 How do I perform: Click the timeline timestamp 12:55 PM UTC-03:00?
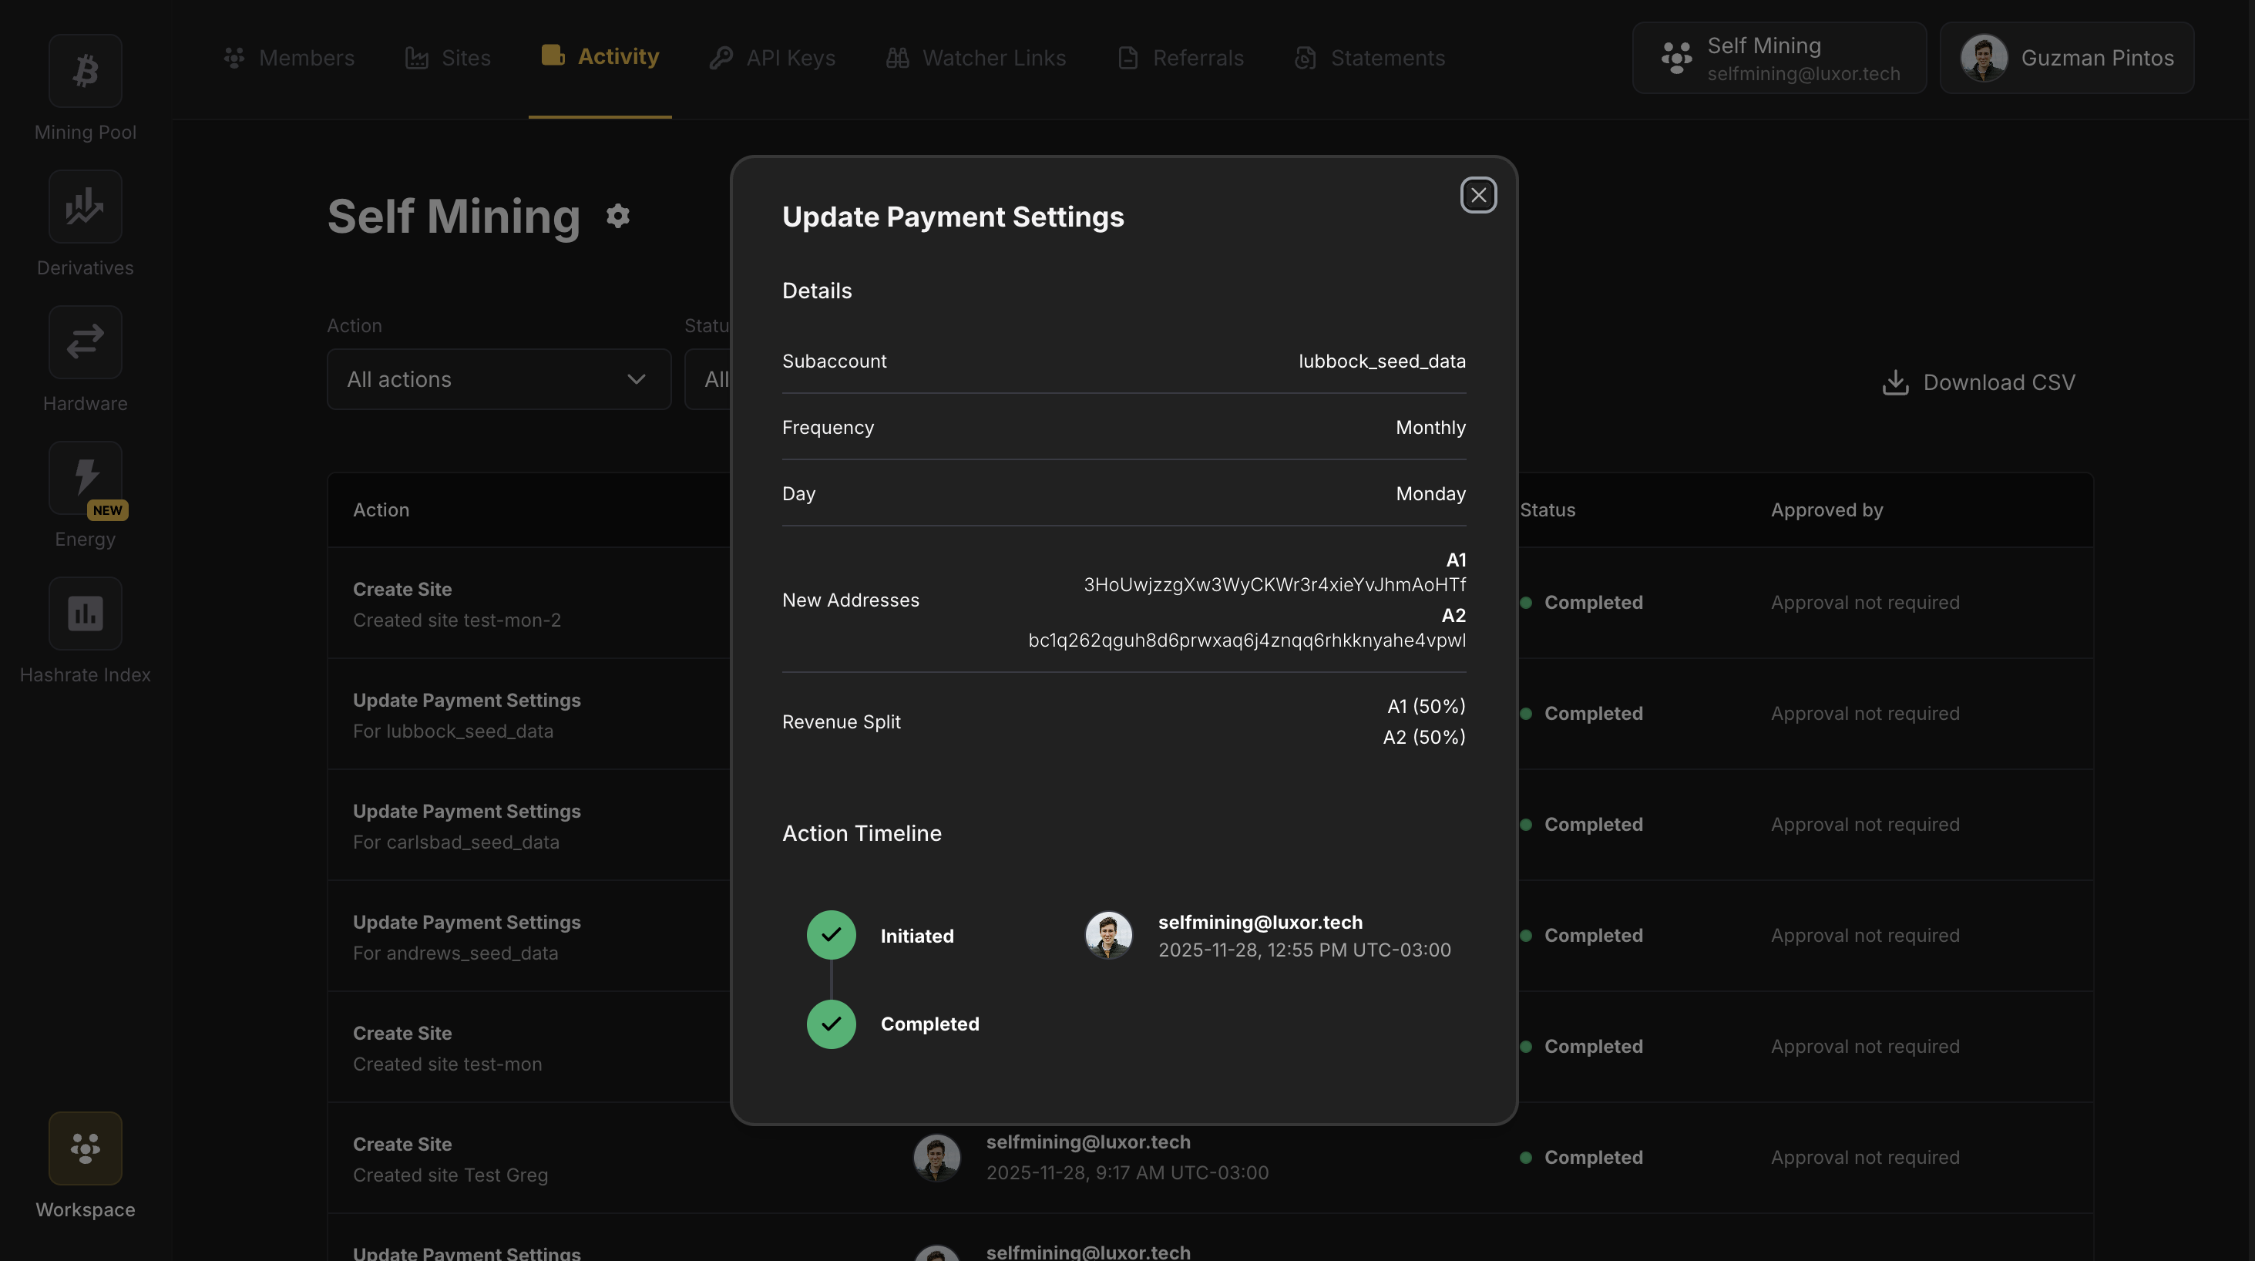1304,950
